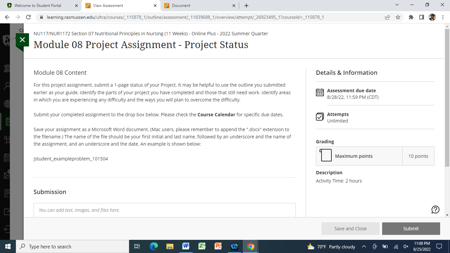Open the help question mark icon
This screenshot has width=450, height=253.
pos(436,210)
